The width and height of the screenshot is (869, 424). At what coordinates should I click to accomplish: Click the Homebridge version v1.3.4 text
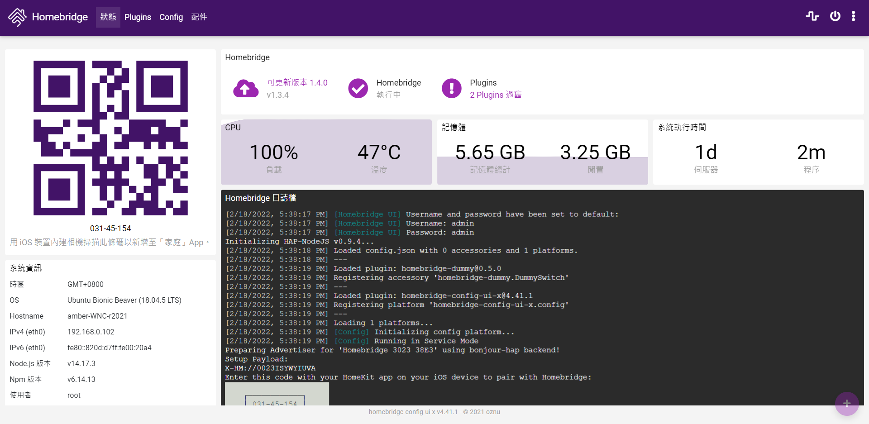277,95
